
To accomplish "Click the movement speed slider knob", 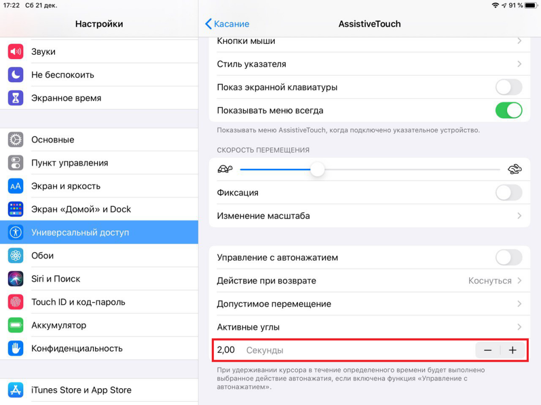I will tap(318, 169).
